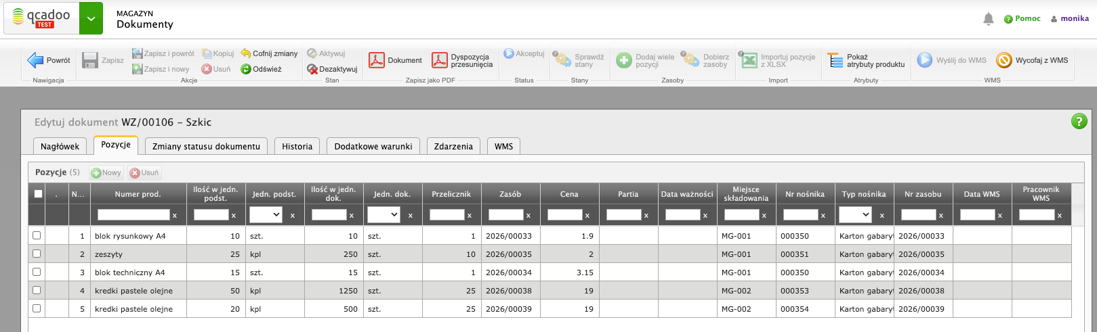Click Cofnij zmiany undo icon
The image size is (1097, 332).
pos(246,53)
